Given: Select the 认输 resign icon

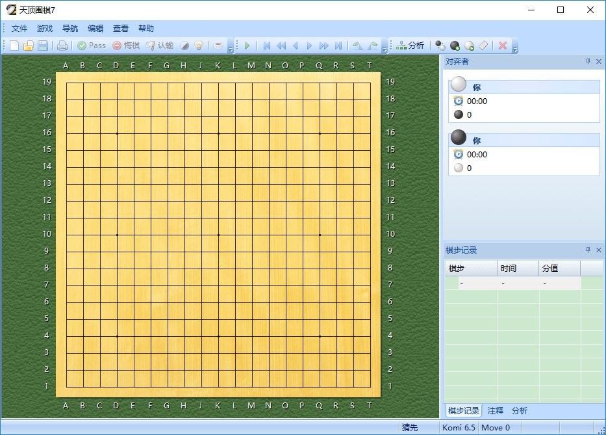Looking at the screenshot, I should tap(160, 46).
